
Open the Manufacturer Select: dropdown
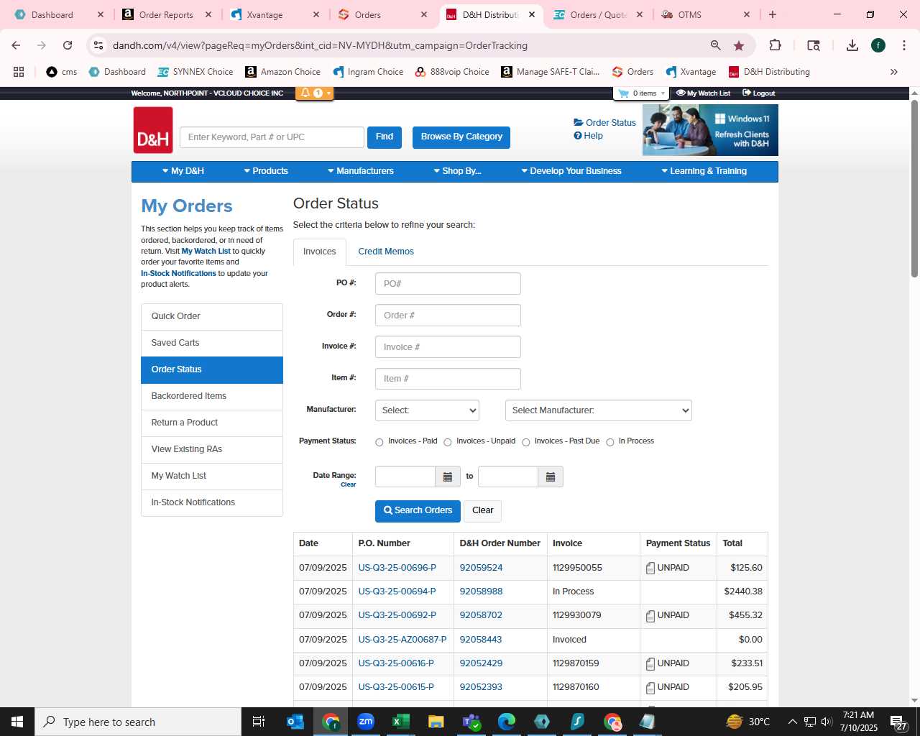click(427, 410)
